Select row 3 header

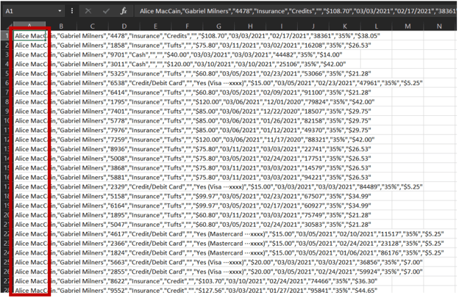(7, 54)
